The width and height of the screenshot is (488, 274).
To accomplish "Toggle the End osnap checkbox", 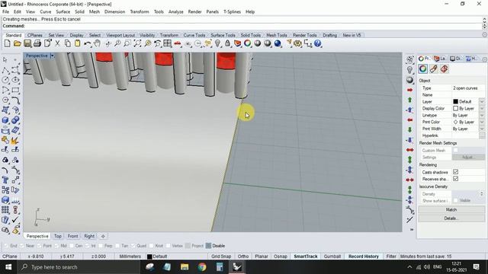I will click(x=6, y=246).
